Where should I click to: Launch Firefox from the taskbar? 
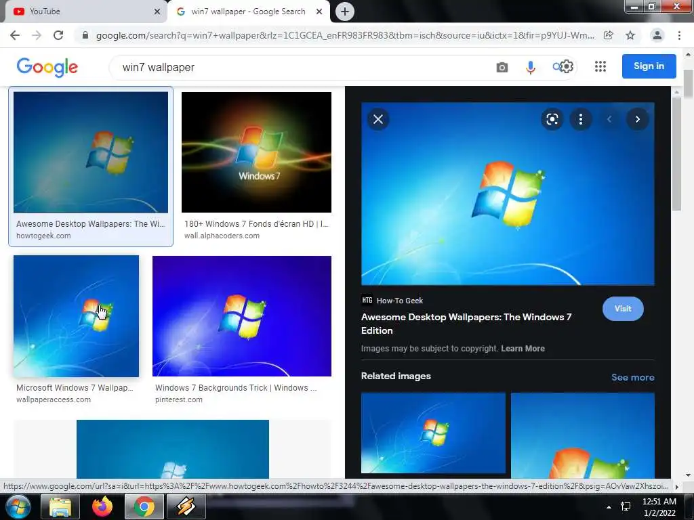102,506
